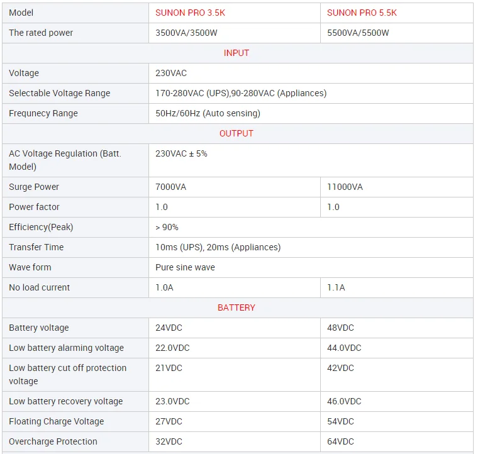Click the '42VDC' cut off value
490x454 pixels.
[x=340, y=368]
